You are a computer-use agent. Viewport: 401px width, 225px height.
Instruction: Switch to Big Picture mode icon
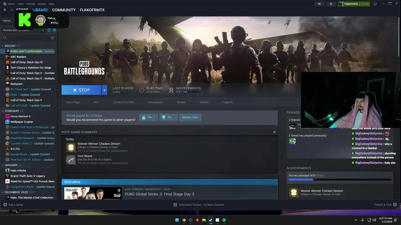point(375,4)
